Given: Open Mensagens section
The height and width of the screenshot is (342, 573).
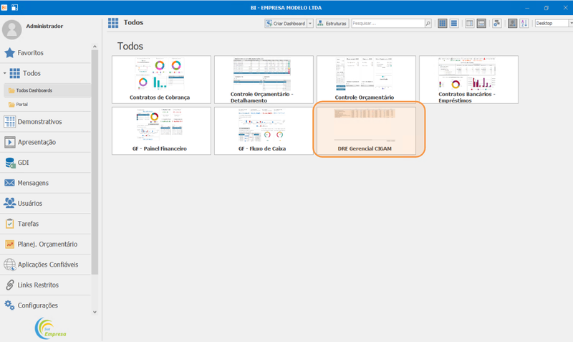Looking at the screenshot, I should coord(45,183).
